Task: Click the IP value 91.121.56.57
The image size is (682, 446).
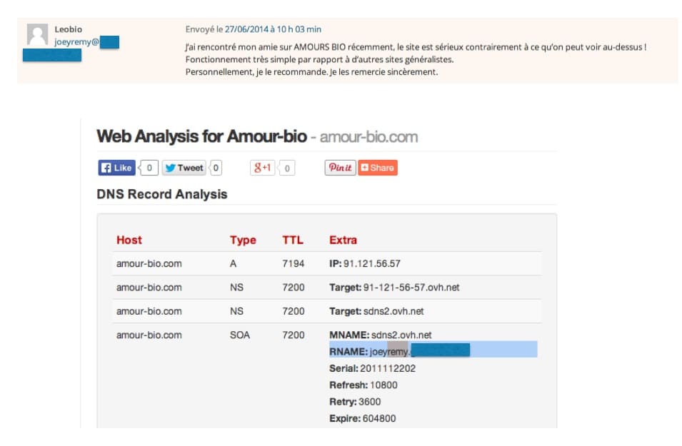Action: tap(372, 263)
